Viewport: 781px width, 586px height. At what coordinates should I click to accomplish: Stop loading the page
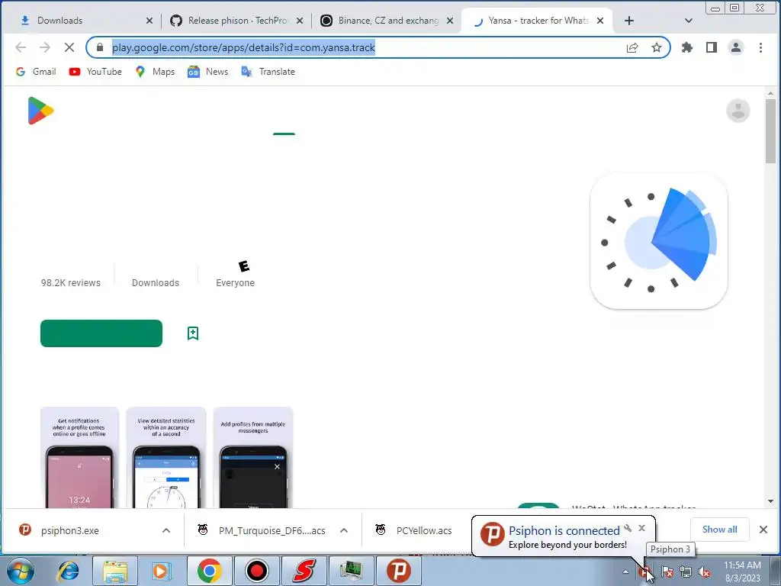pos(69,47)
